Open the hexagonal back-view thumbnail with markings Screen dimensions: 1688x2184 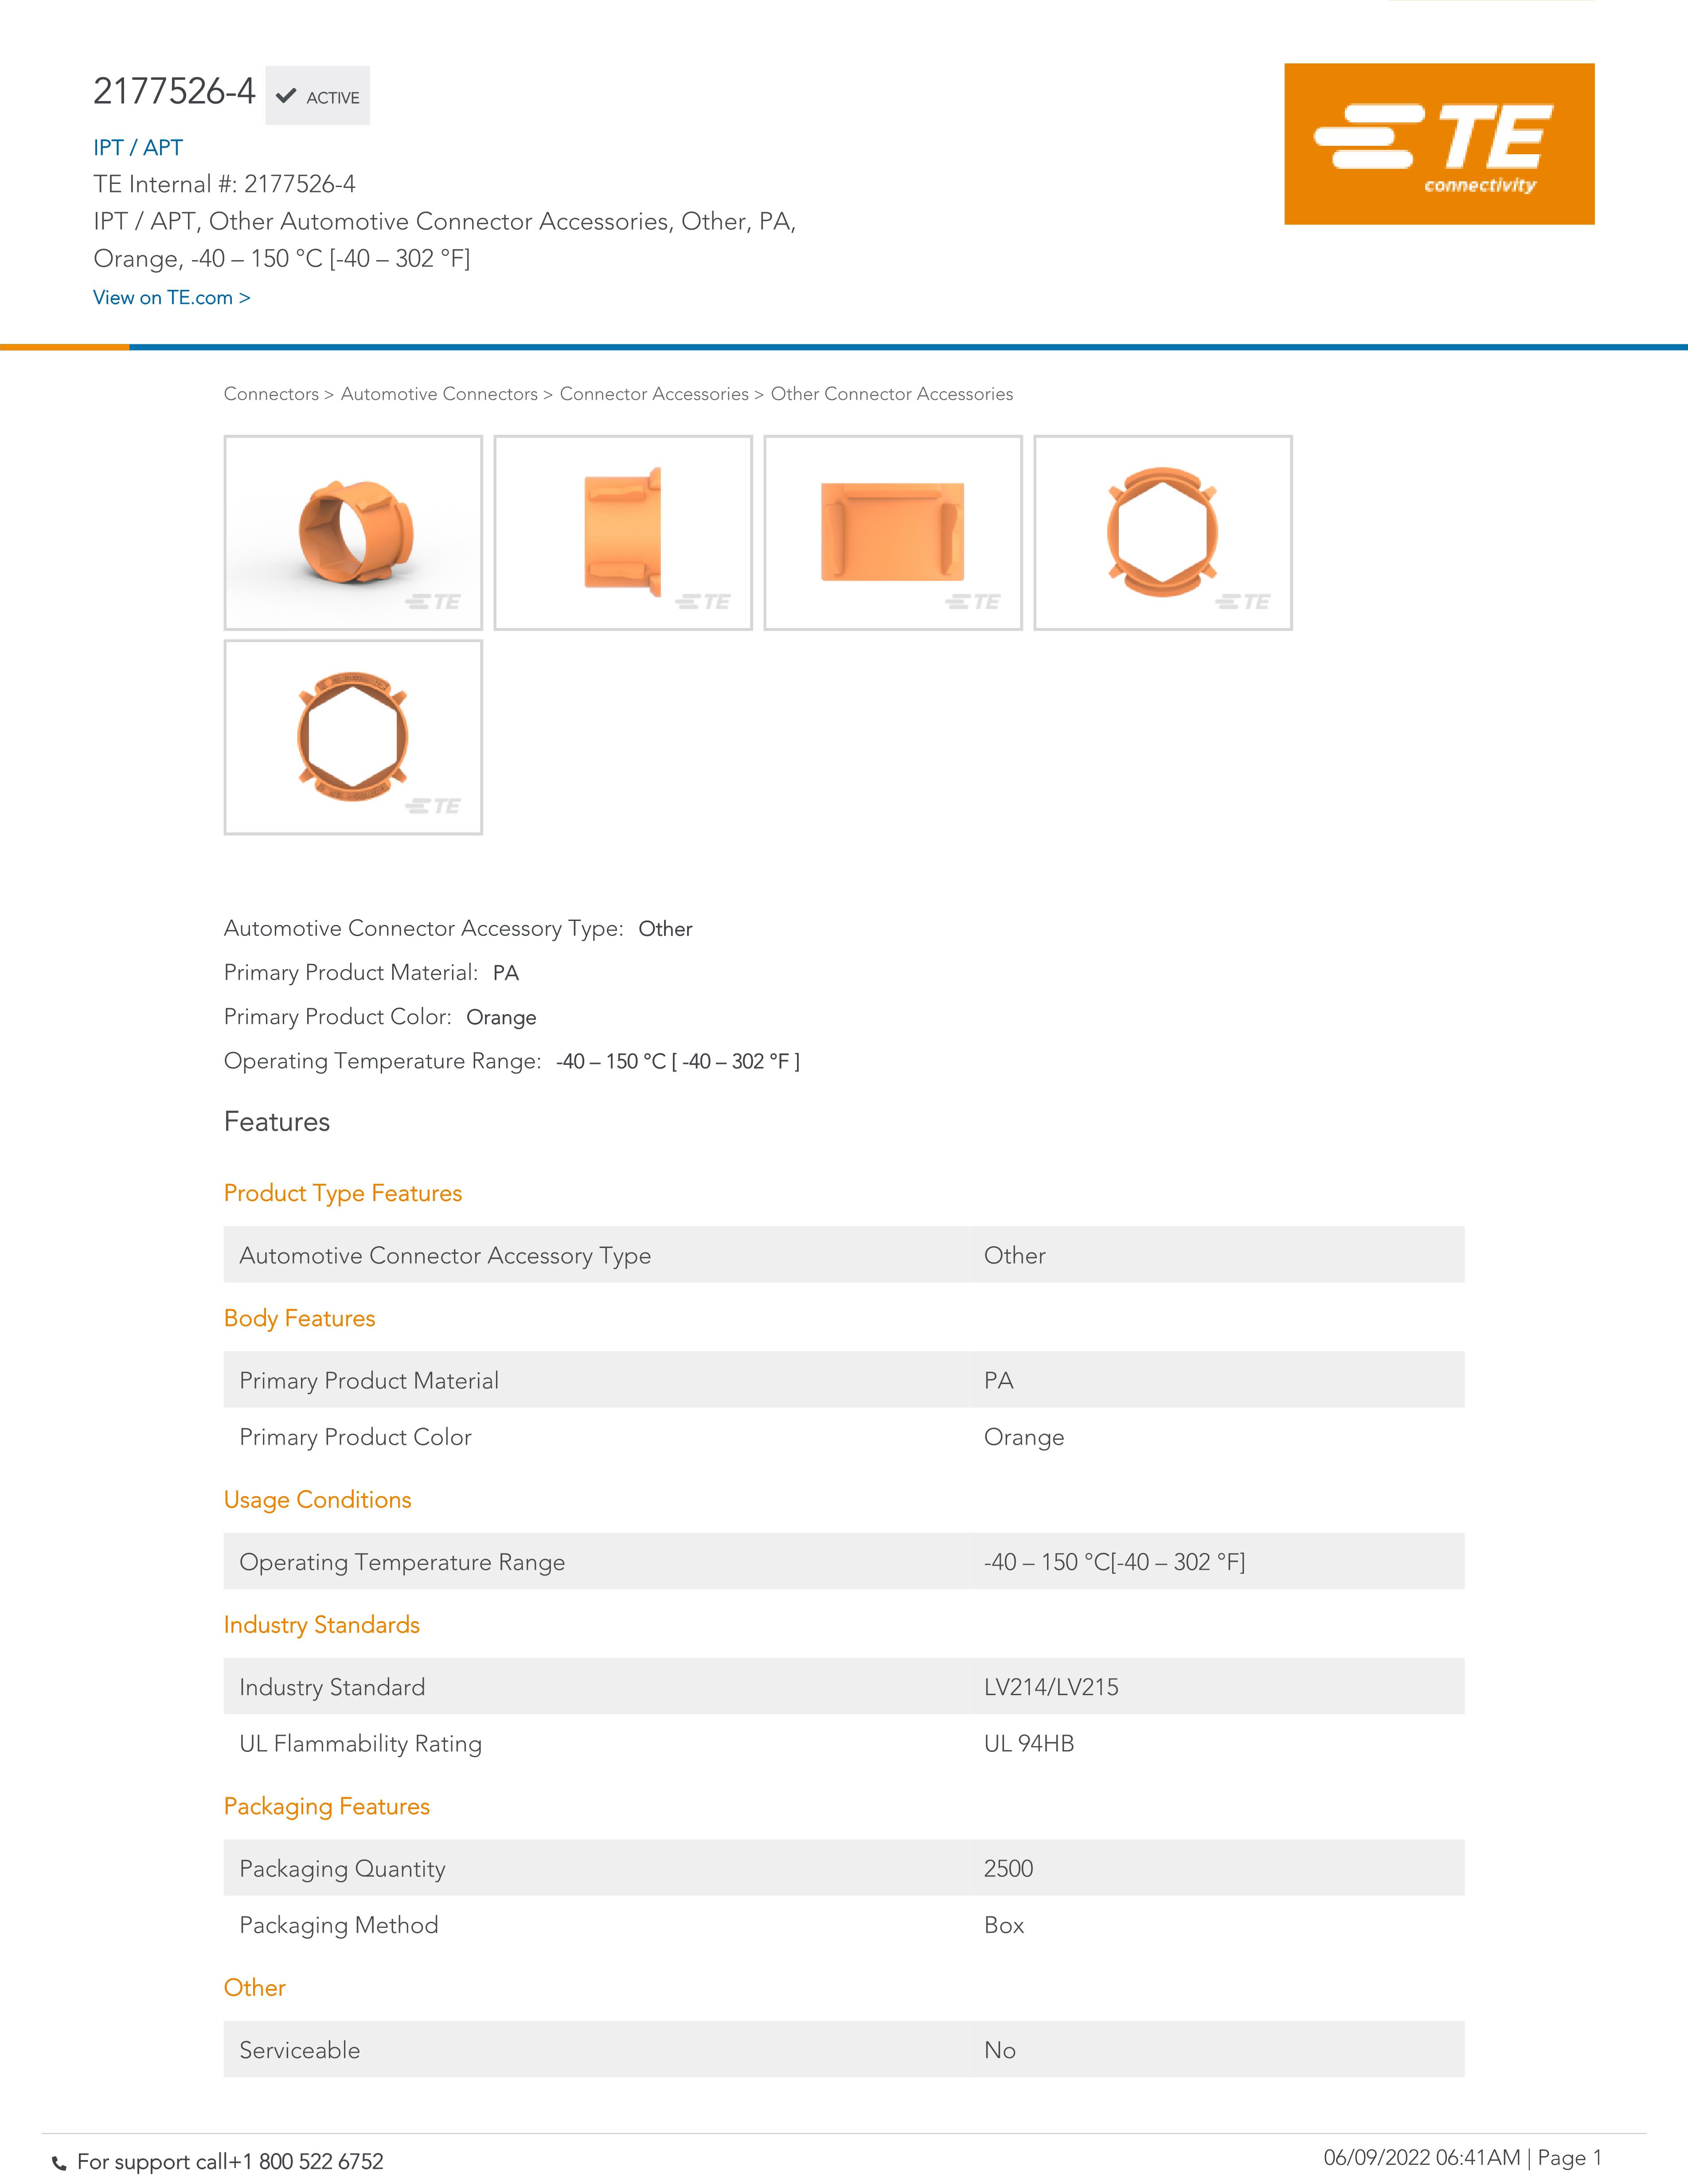353,737
